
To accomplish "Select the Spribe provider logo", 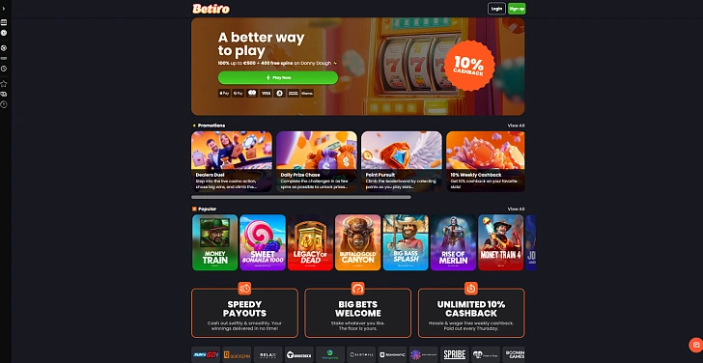I will click(455, 354).
